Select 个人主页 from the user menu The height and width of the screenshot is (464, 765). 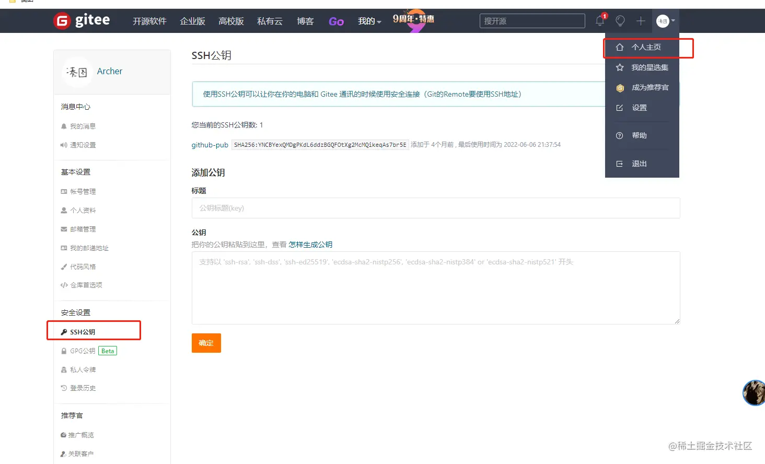pos(646,47)
